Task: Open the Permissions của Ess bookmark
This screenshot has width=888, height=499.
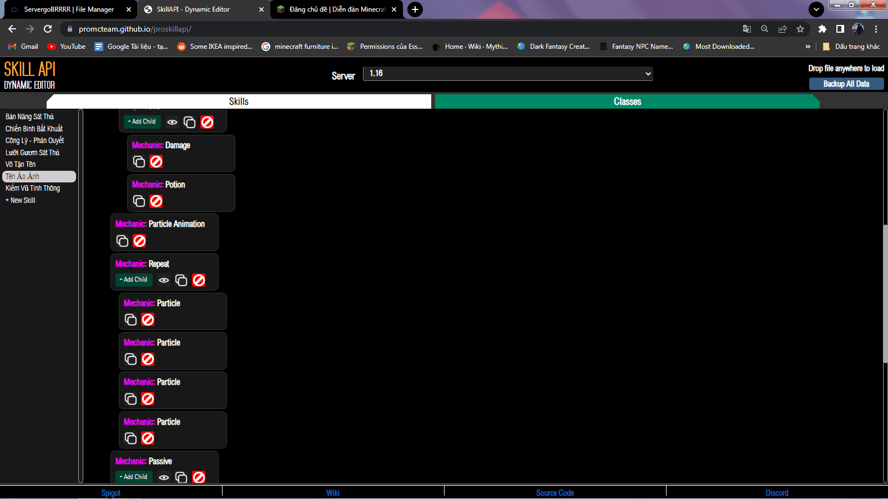Action: 385,47
